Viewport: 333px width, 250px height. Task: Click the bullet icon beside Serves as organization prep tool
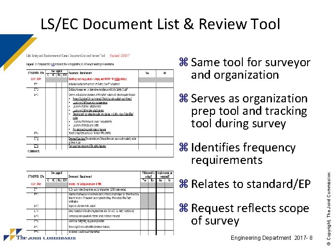pos(184,98)
